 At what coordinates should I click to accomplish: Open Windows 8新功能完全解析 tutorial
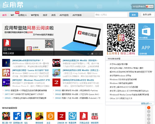point(121,83)
